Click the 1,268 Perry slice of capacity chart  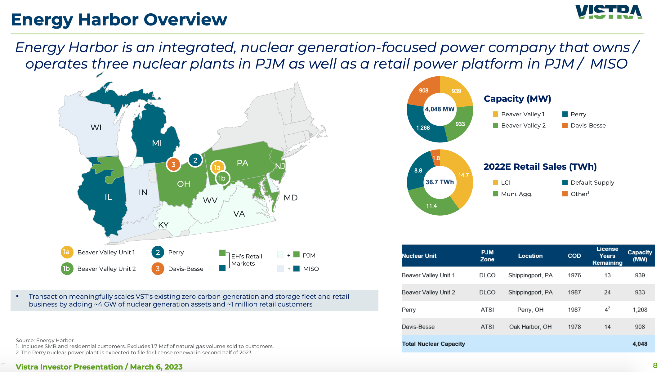423,128
